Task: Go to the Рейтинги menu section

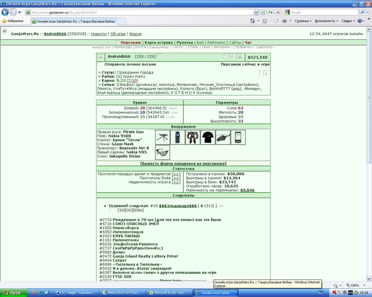Action: (x=216, y=43)
